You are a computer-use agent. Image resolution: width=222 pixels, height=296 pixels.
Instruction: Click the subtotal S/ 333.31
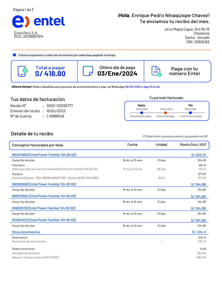pyautogui.click(x=199, y=155)
